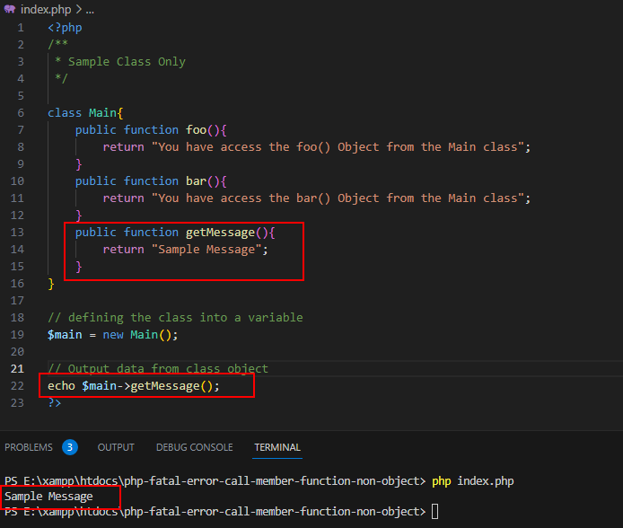Click the $main variable on line 19
Screen dimensions: 623x528
pyautogui.click(x=65, y=335)
